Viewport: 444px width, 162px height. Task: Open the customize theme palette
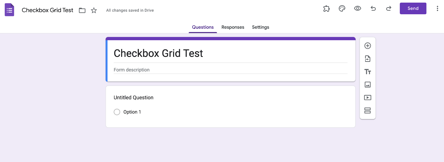click(342, 9)
